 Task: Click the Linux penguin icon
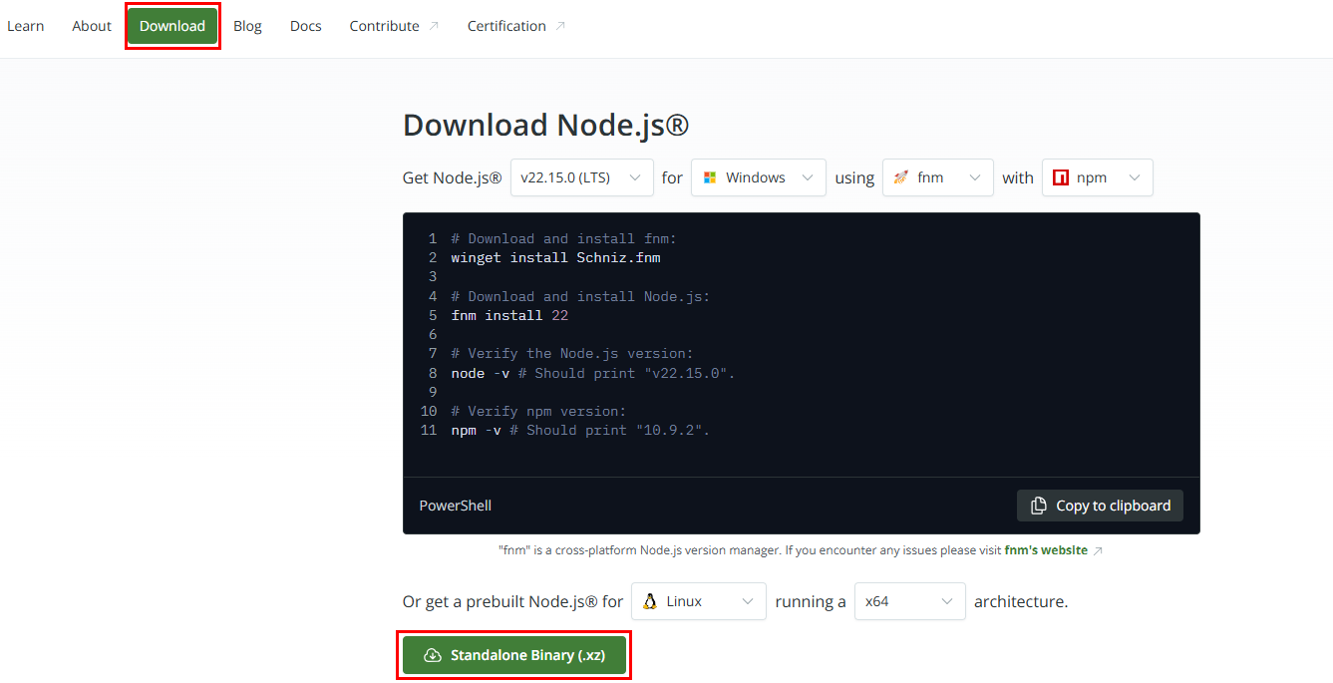point(650,601)
